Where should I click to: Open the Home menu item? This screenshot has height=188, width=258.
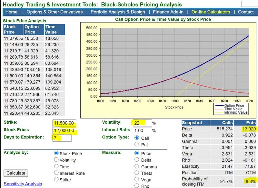click(x=11, y=12)
